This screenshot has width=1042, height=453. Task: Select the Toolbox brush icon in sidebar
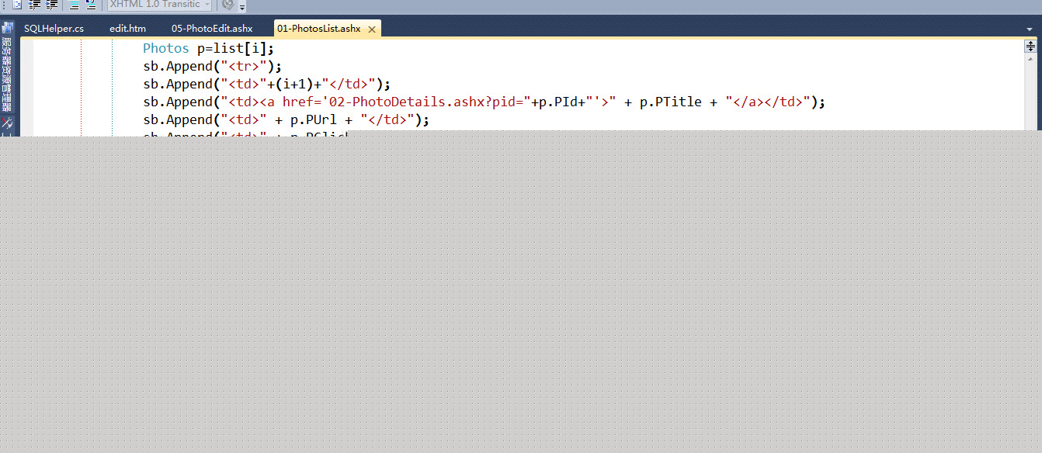pos(6,122)
